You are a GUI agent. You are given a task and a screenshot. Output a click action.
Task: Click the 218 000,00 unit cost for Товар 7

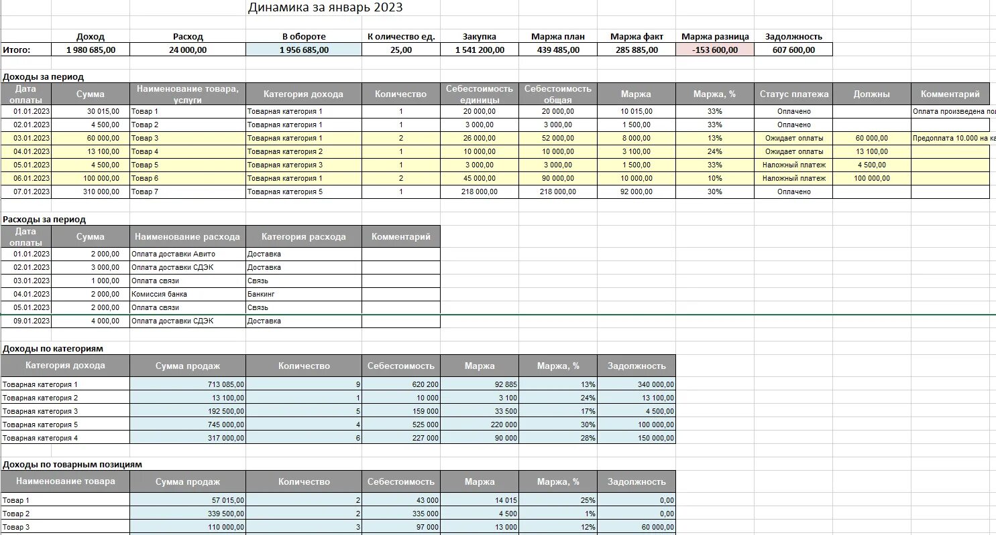[480, 192]
